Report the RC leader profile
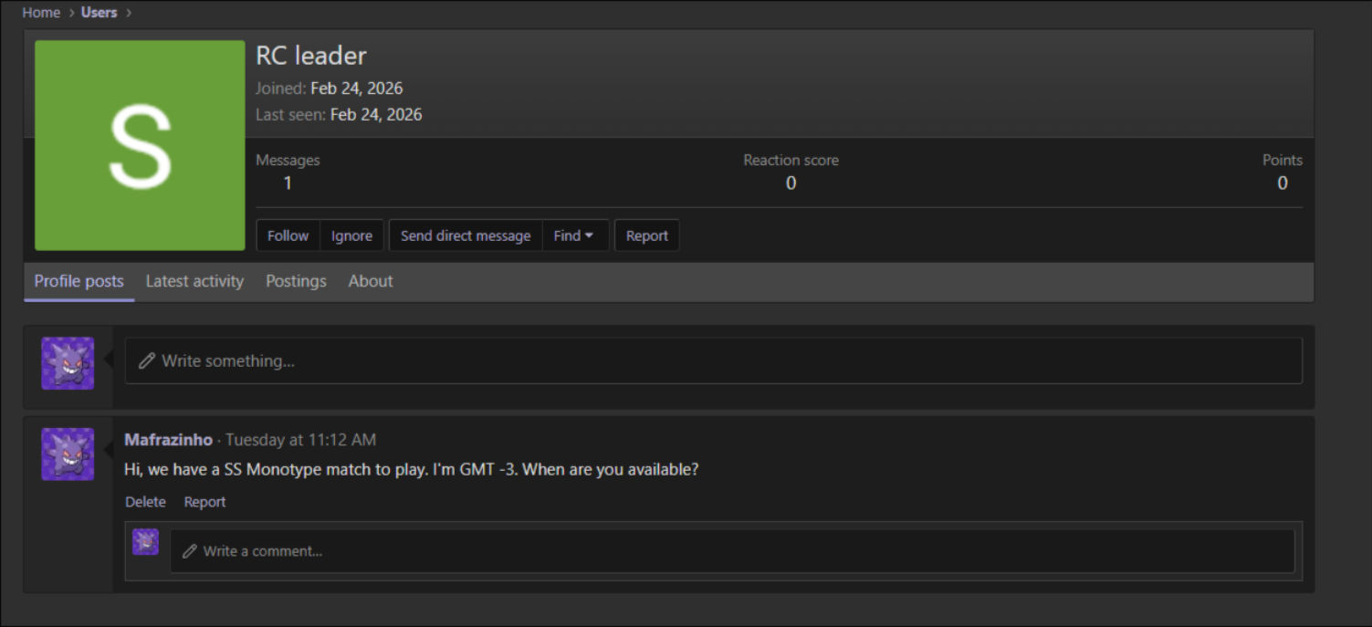This screenshot has height=627, width=1372. click(x=647, y=235)
